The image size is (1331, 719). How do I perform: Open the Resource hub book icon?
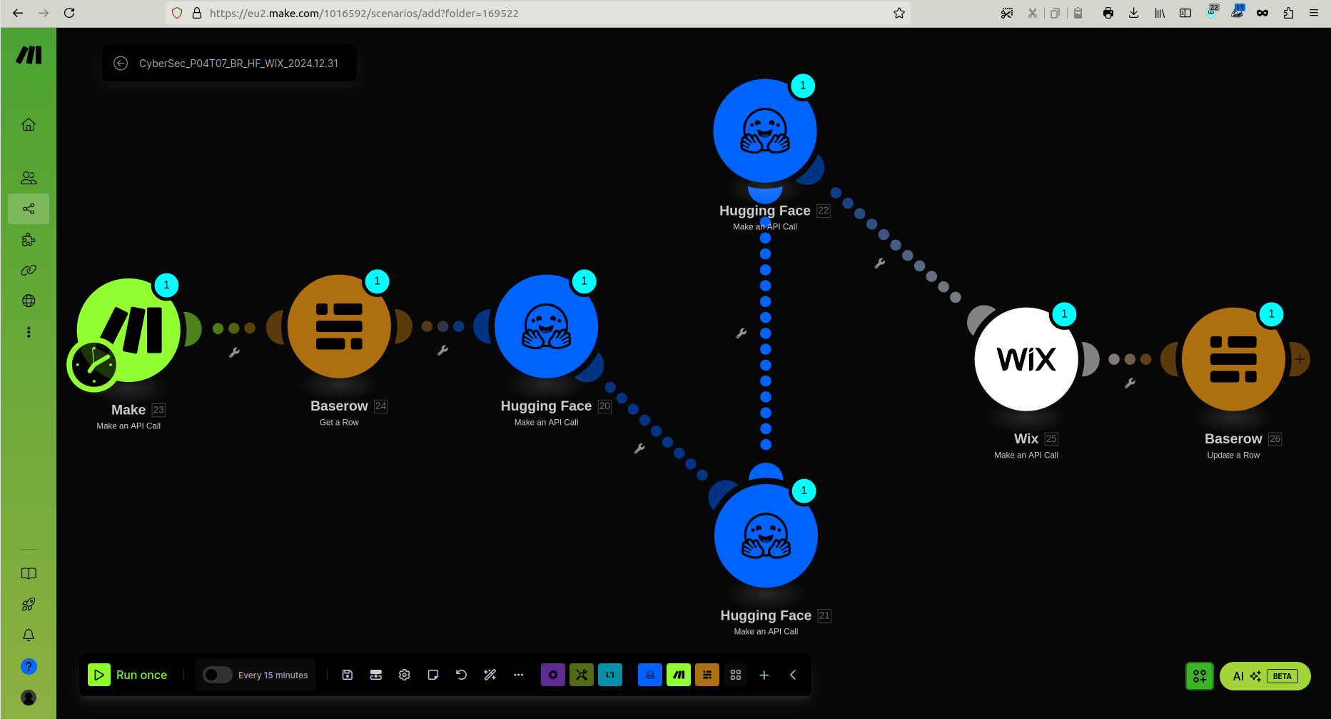click(x=29, y=573)
